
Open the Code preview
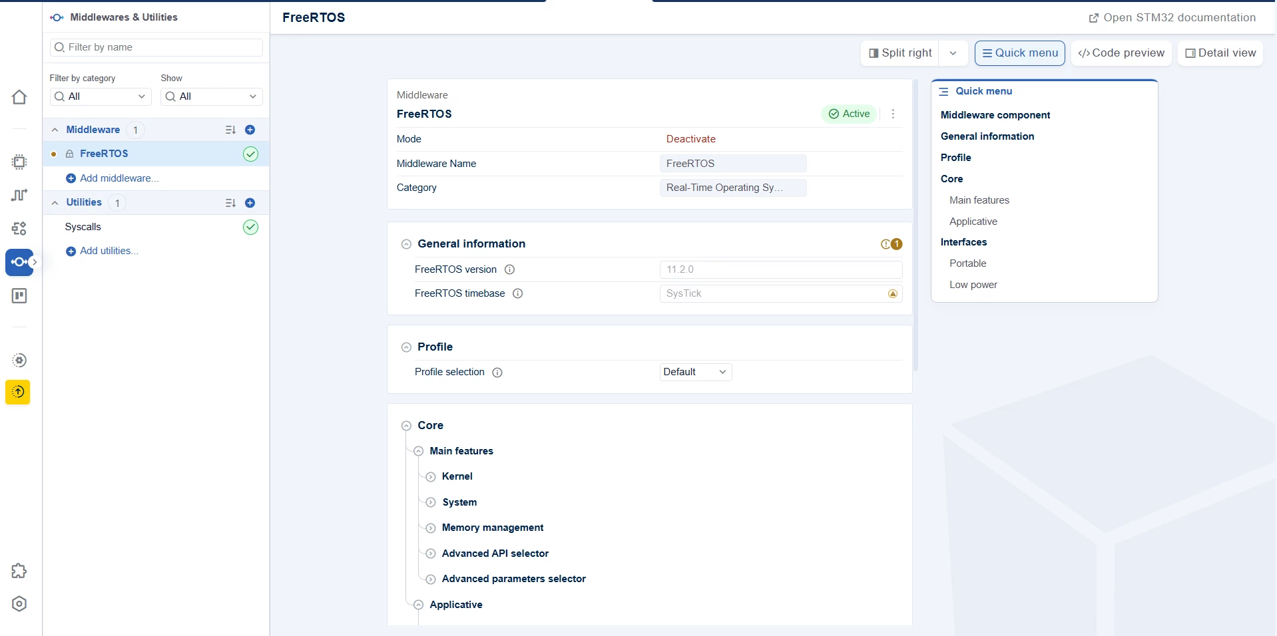point(1121,53)
